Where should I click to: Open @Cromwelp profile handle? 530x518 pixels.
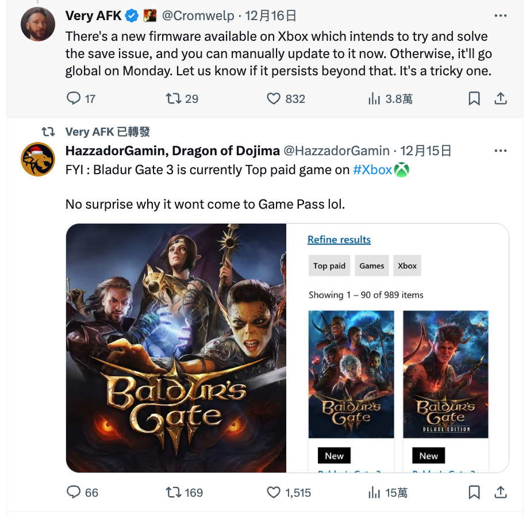198,16
